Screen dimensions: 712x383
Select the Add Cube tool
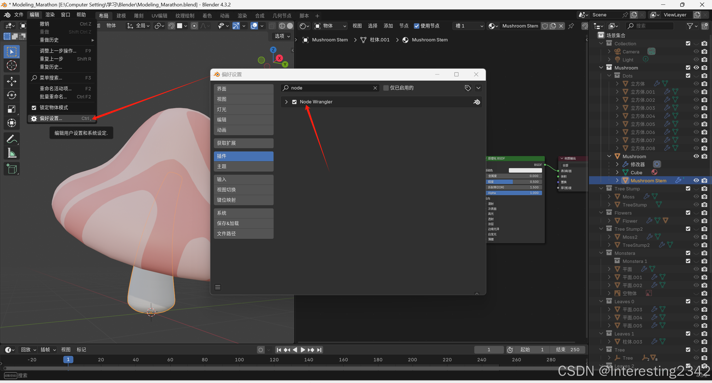pos(11,169)
